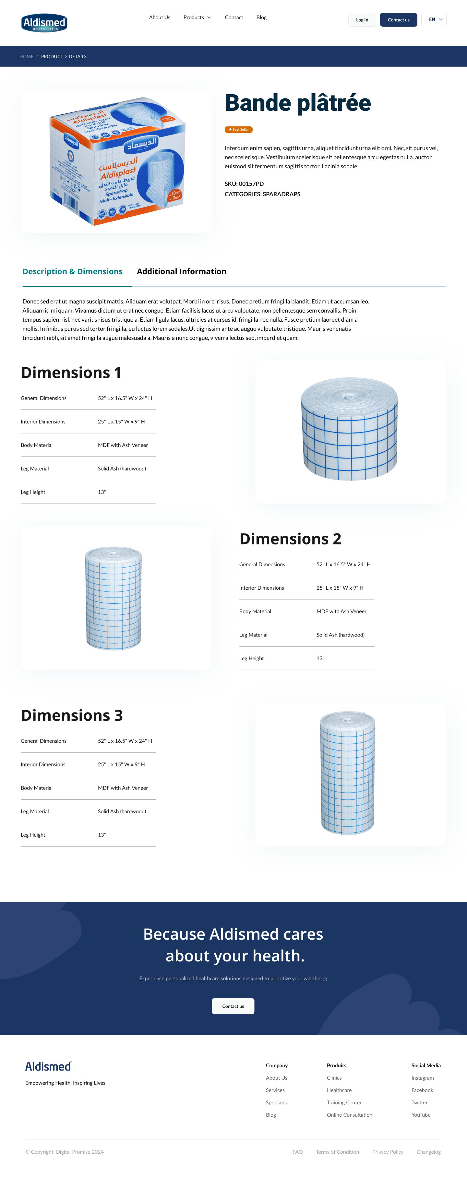Click the Aldismed logo in the footer
This screenshot has width=467, height=1182.
coord(49,1066)
